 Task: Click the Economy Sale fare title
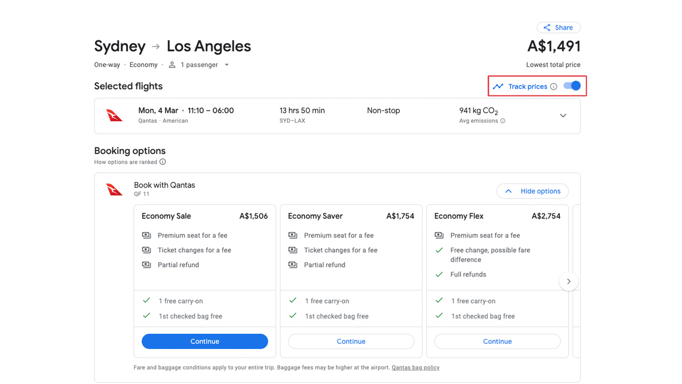[x=166, y=216]
